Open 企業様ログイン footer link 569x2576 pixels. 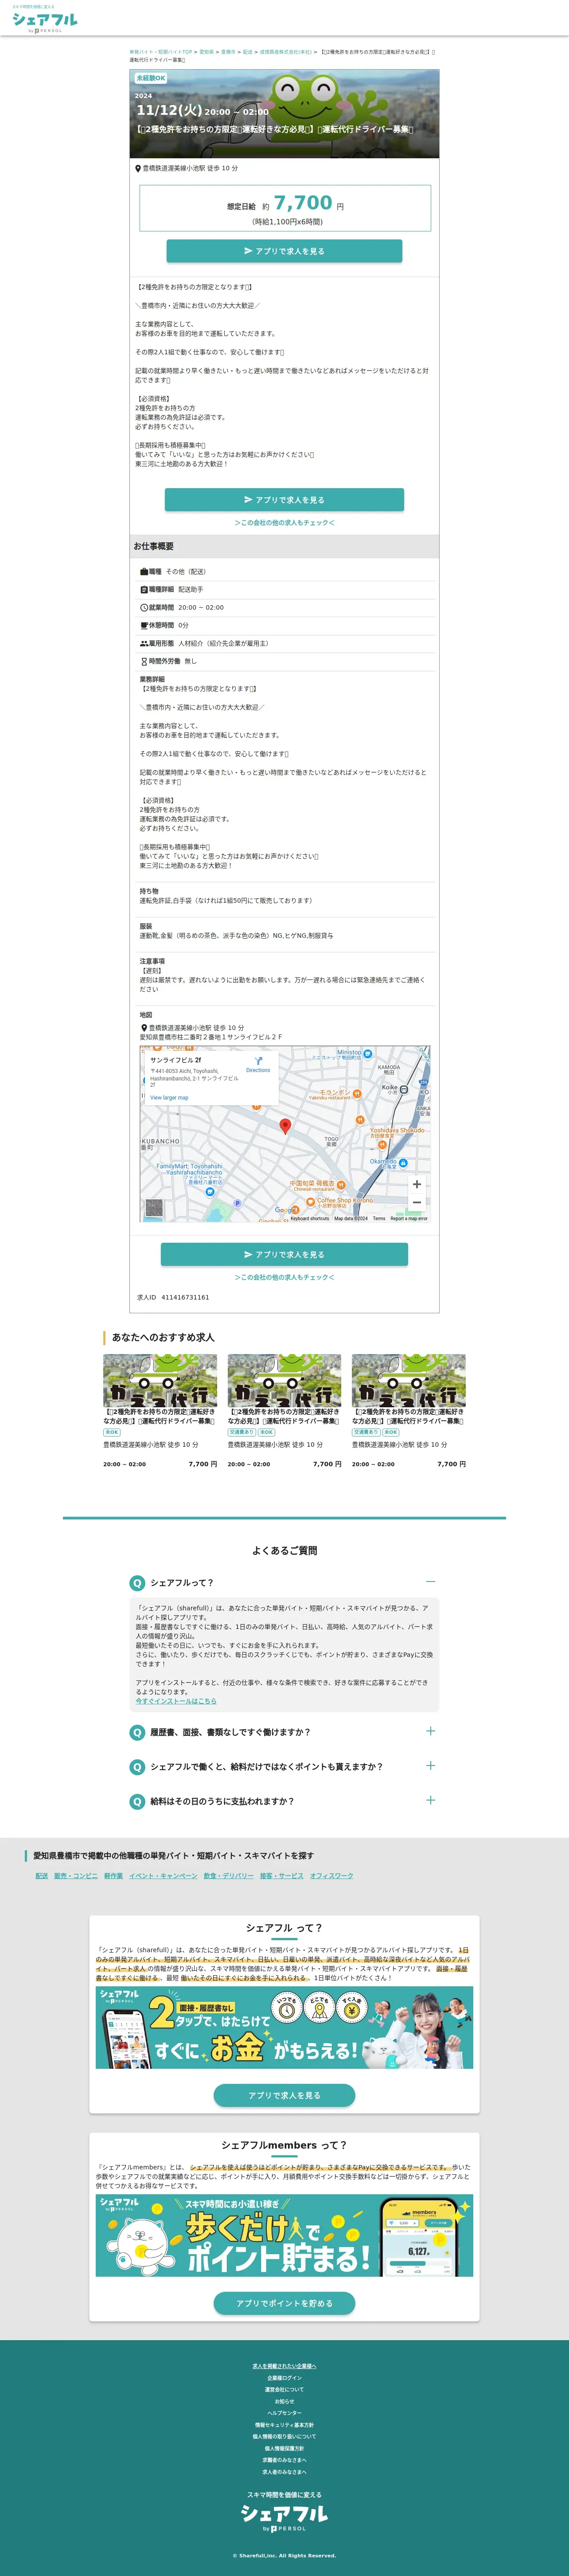[284, 2378]
